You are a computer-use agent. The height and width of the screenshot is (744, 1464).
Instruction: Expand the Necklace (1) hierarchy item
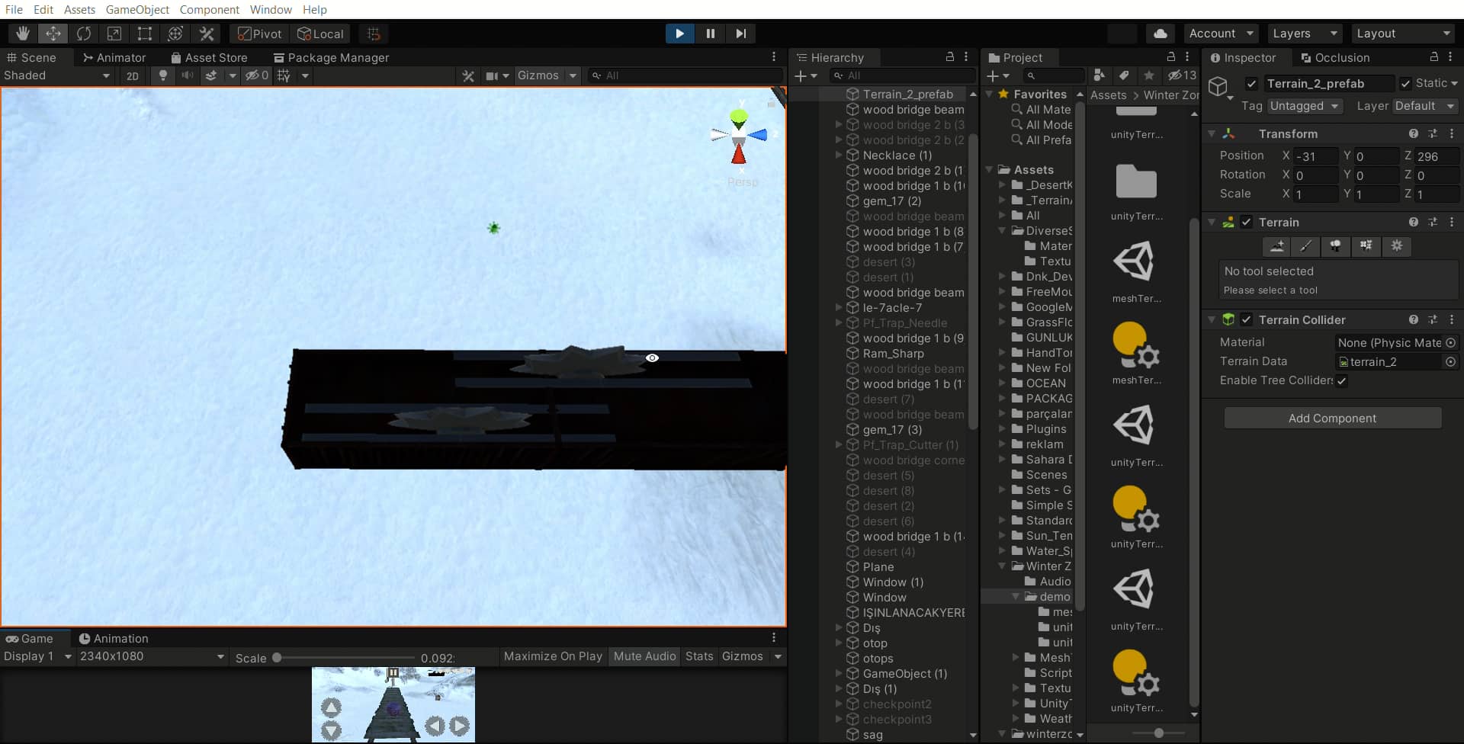tap(838, 155)
